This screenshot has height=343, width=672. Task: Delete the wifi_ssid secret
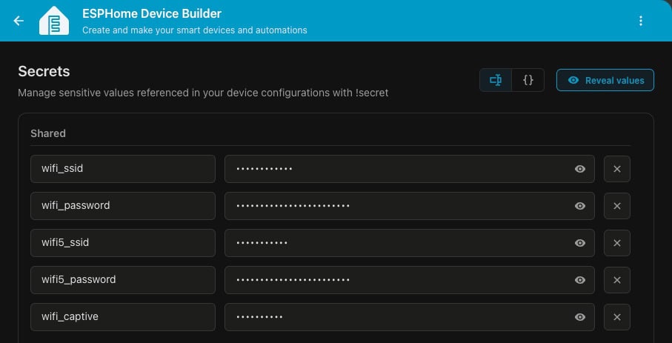point(616,169)
